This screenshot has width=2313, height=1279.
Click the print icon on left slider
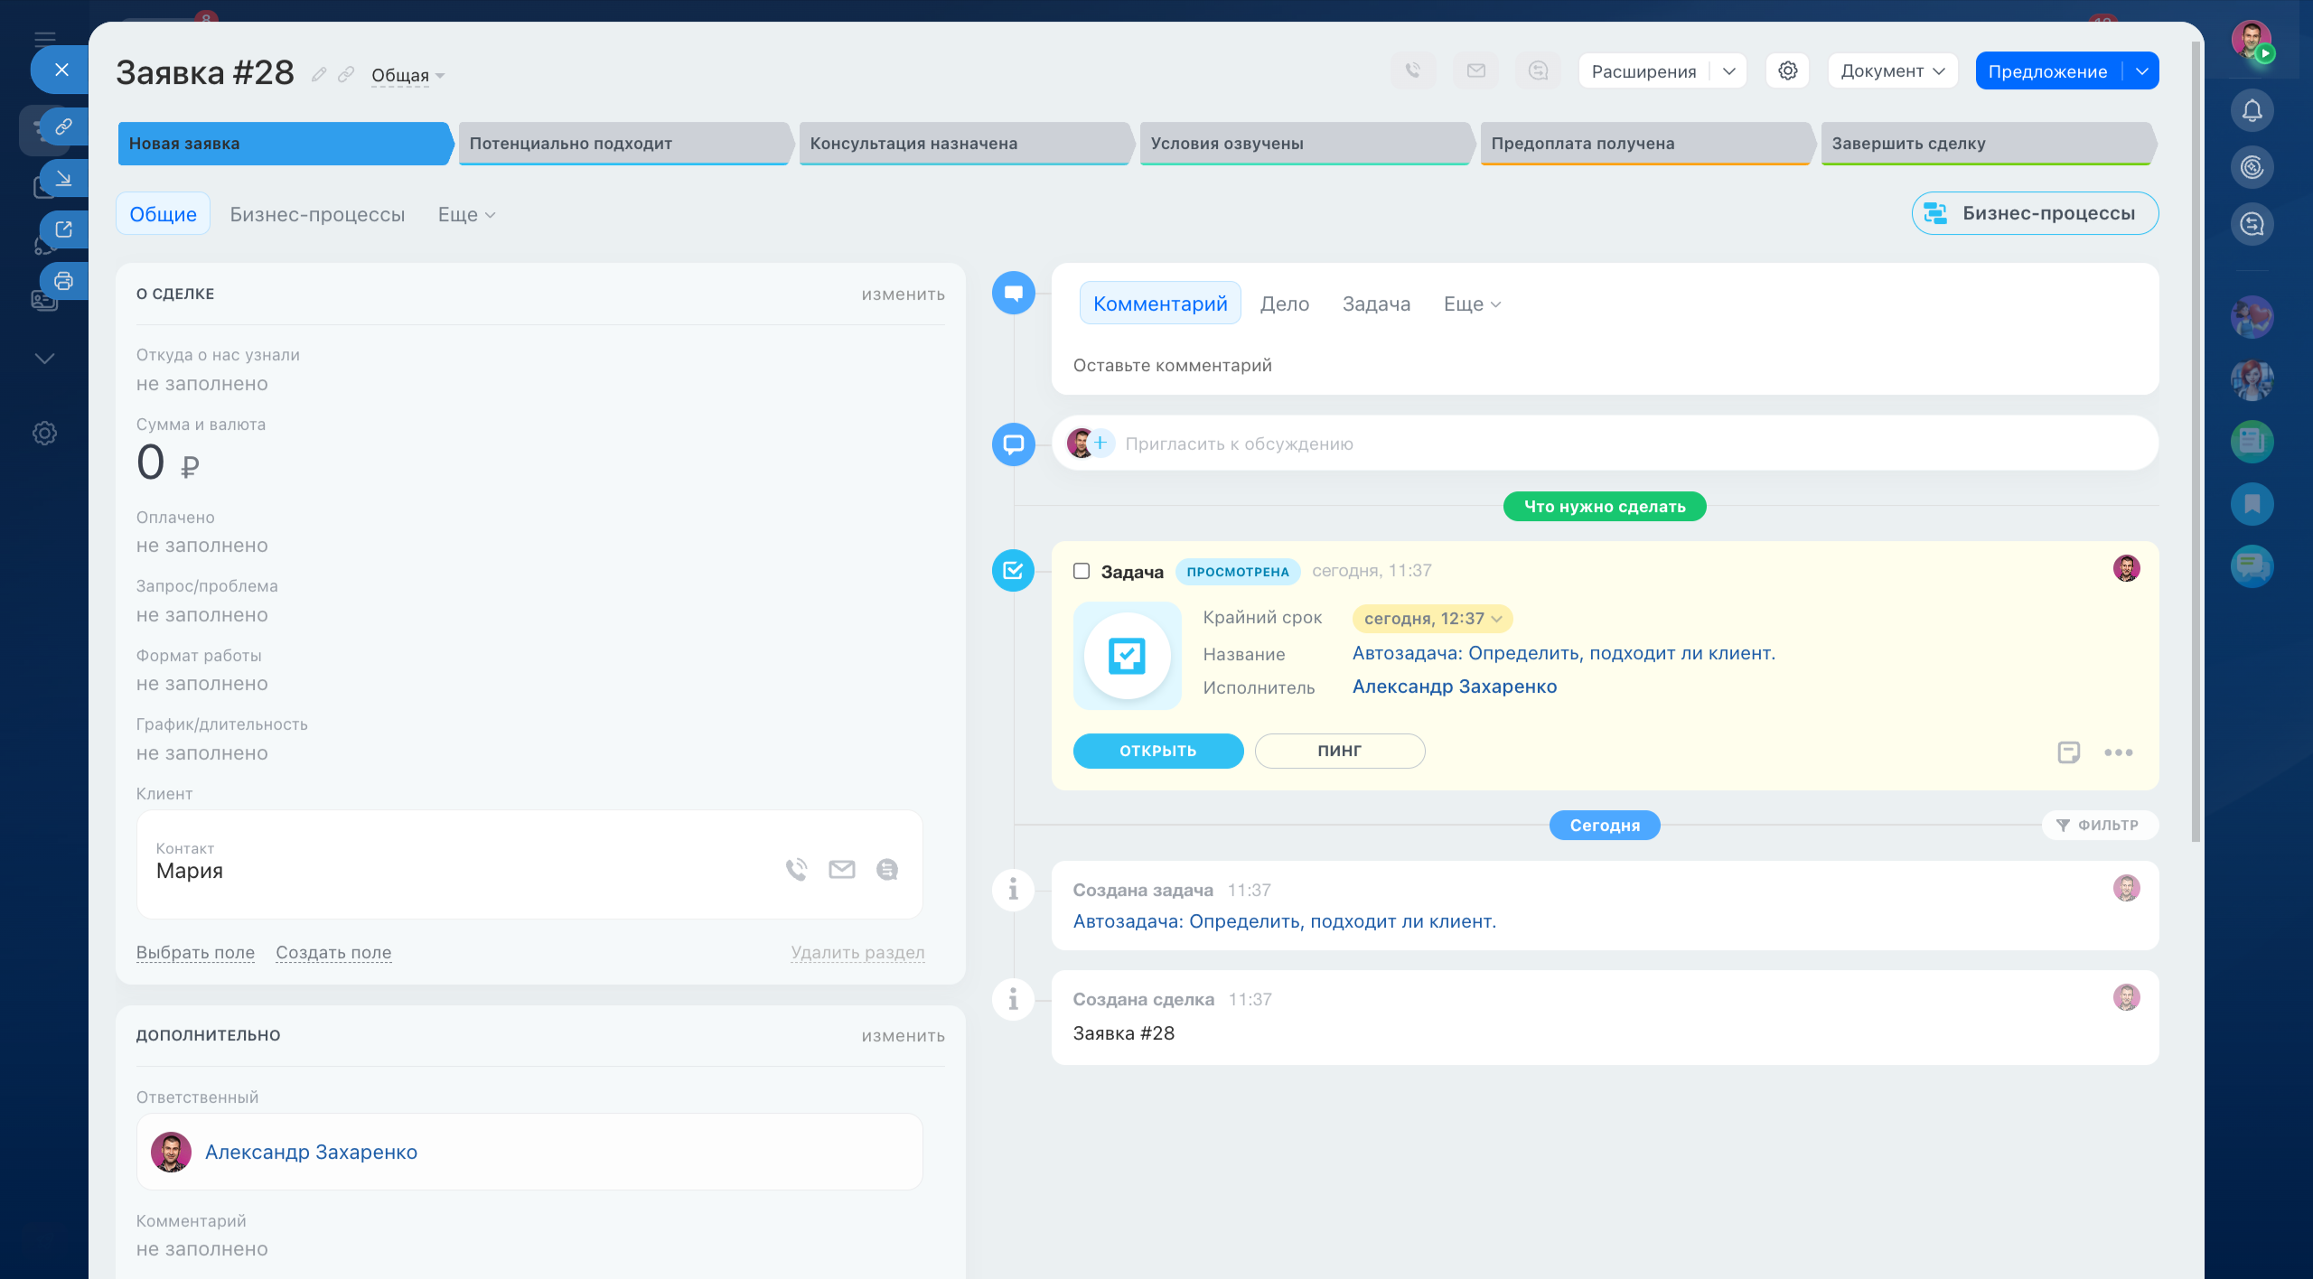63,281
